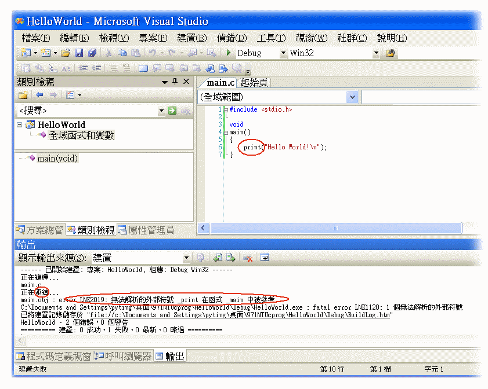Image resolution: width=488 pixels, height=389 pixels.
Task: Click the Redo arrow icon
Action: click(172, 53)
